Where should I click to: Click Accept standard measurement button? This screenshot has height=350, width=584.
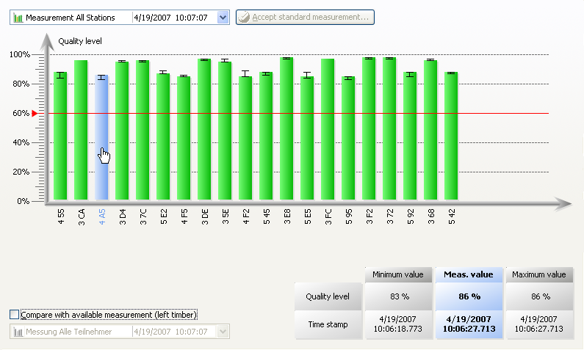tap(305, 17)
